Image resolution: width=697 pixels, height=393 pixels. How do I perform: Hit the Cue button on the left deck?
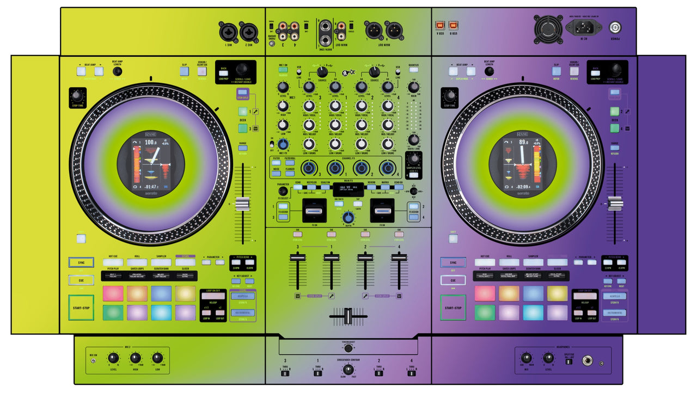tap(81, 280)
